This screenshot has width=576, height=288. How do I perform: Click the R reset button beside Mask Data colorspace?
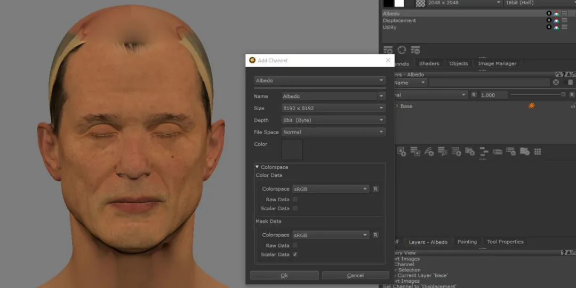tap(375, 235)
